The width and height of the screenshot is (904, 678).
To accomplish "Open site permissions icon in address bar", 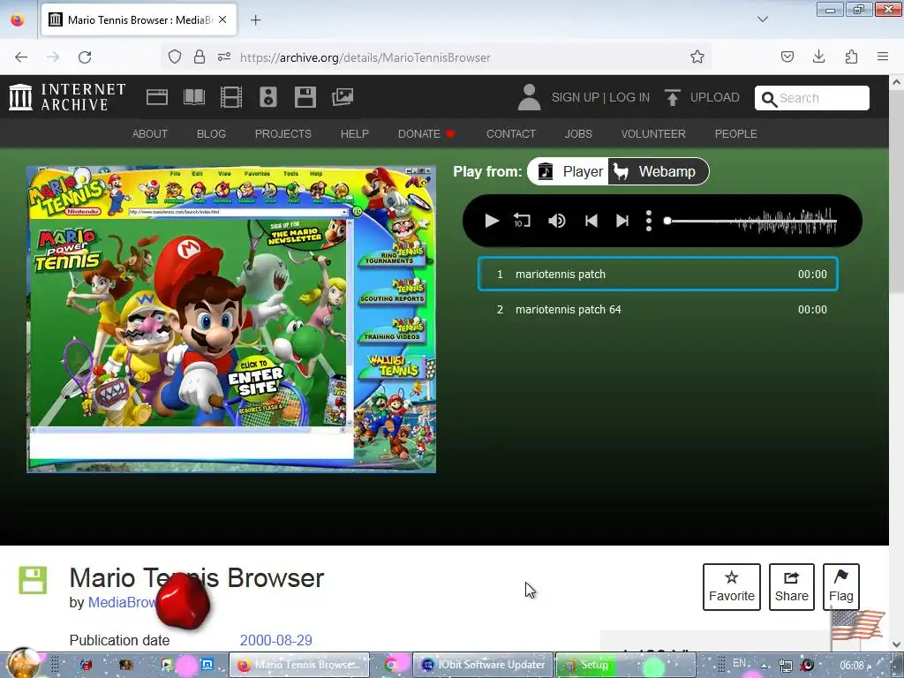I will [224, 56].
